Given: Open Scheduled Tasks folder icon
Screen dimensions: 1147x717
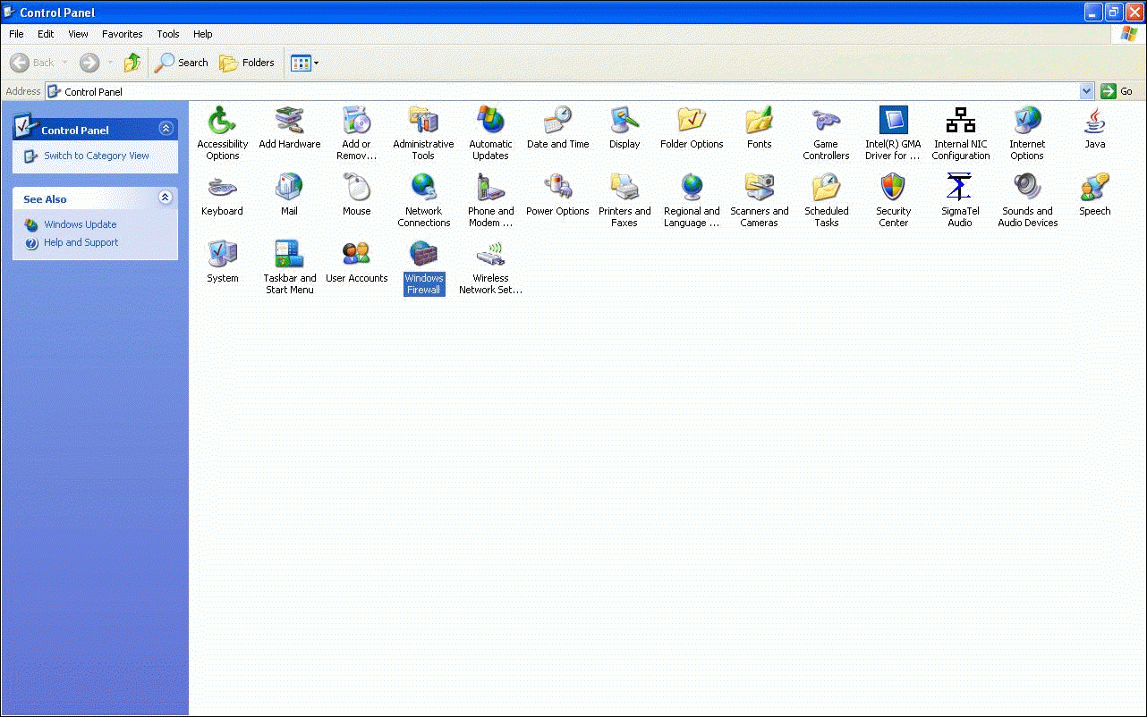Looking at the screenshot, I should tap(826, 188).
